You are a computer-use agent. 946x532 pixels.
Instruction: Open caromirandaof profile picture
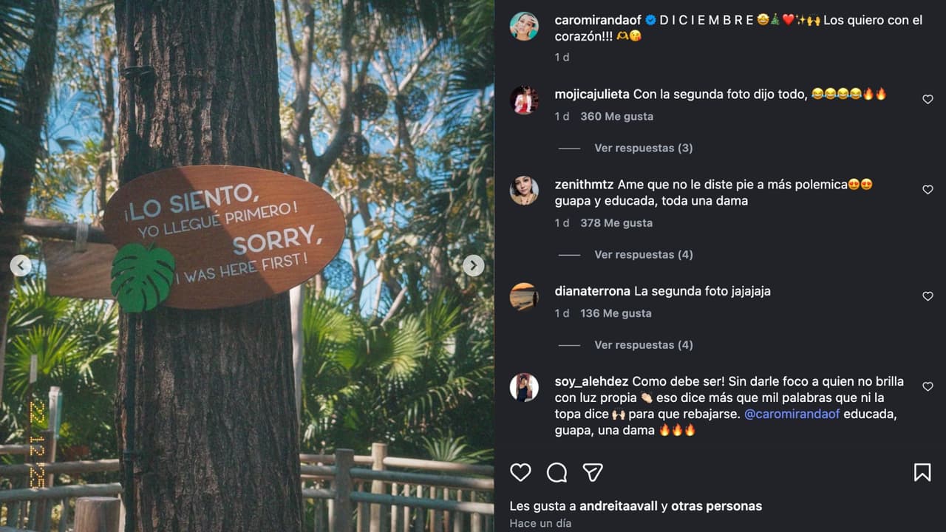pyautogui.click(x=524, y=27)
